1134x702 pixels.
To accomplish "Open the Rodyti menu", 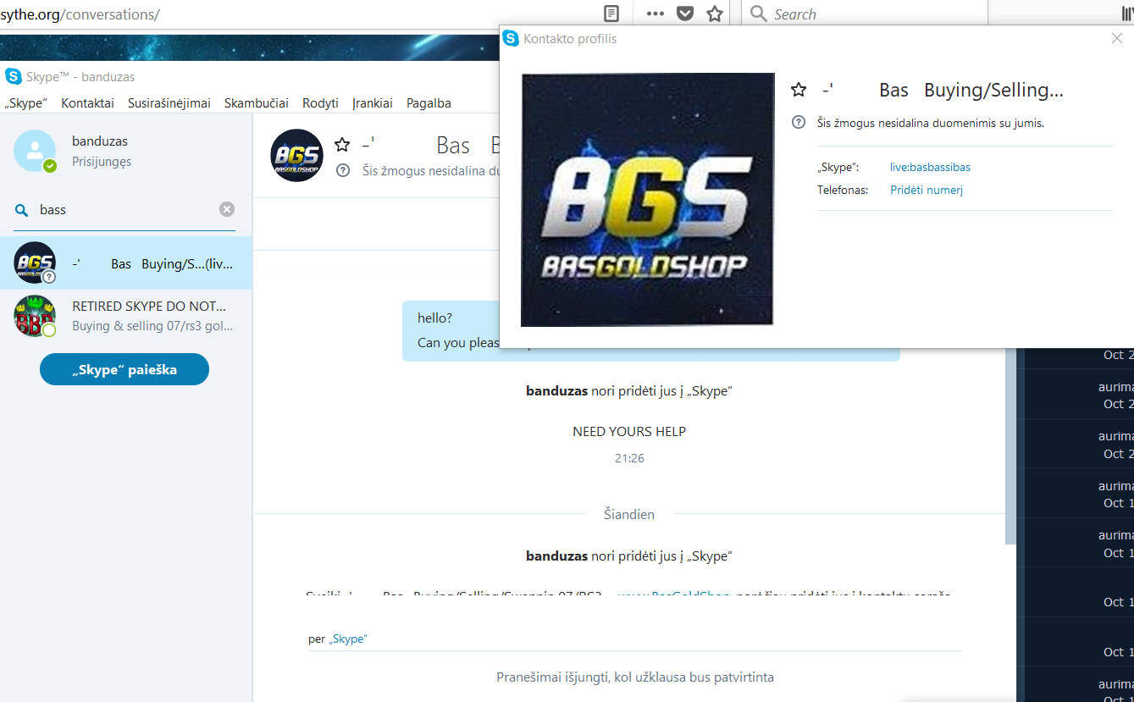I will 320,103.
